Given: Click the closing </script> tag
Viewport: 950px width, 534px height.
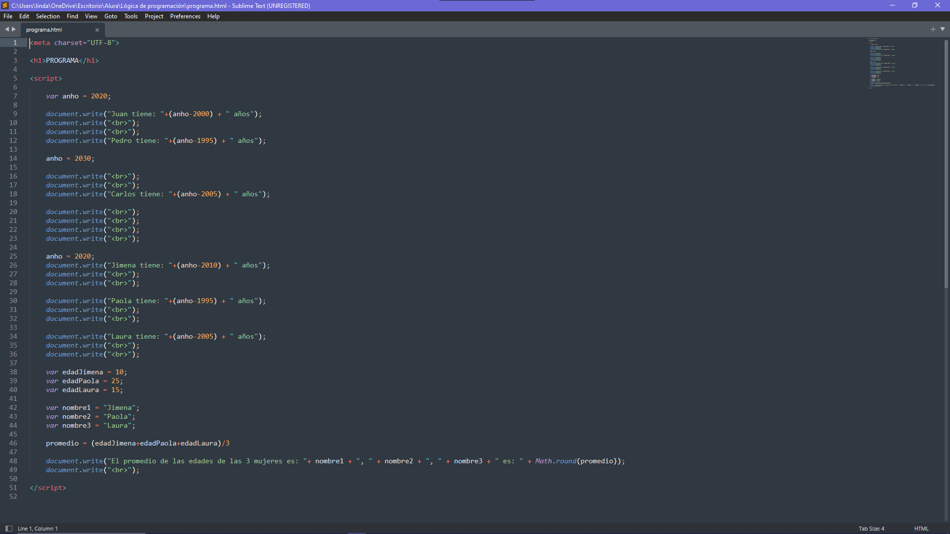Looking at the screenshot, I should pos(48,488).
